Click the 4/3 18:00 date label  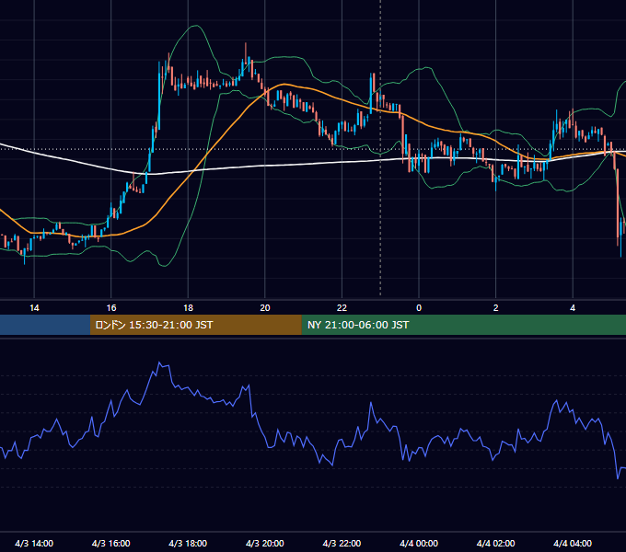[x=188, y=543]
